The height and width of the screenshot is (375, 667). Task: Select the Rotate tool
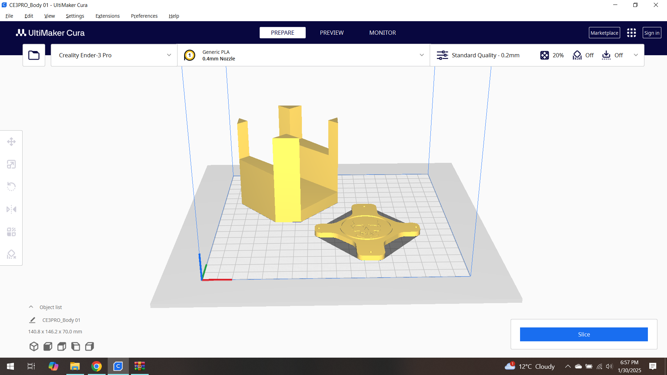(x=11, y=187)
